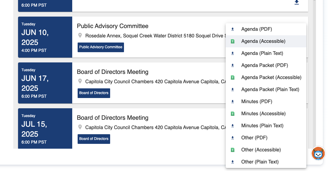Click Board of Directors tag for Jul 15
This screenshot has height=171, width=331.
(x=94, y=139)
